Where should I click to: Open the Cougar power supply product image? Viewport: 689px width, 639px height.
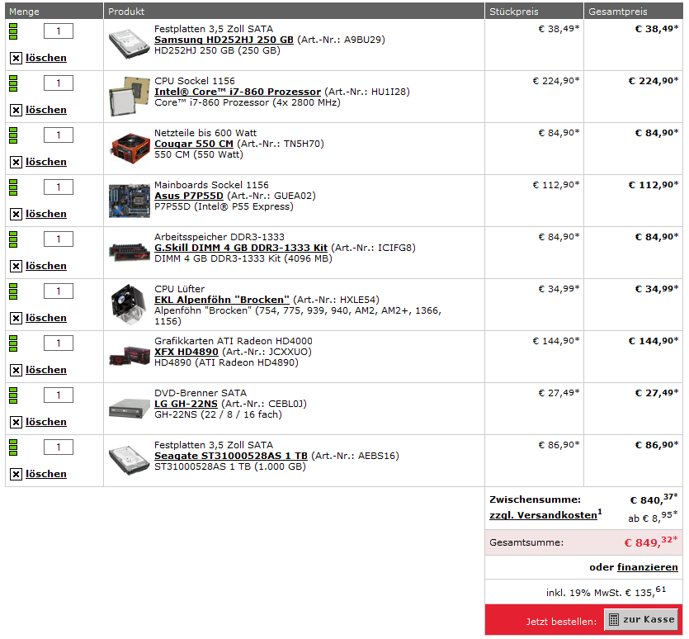(x=130, y=149)
